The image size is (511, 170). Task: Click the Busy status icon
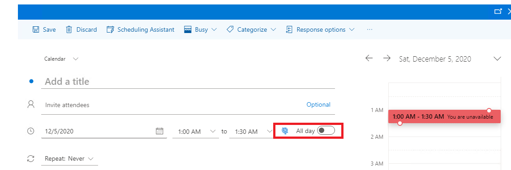point(188,29)
